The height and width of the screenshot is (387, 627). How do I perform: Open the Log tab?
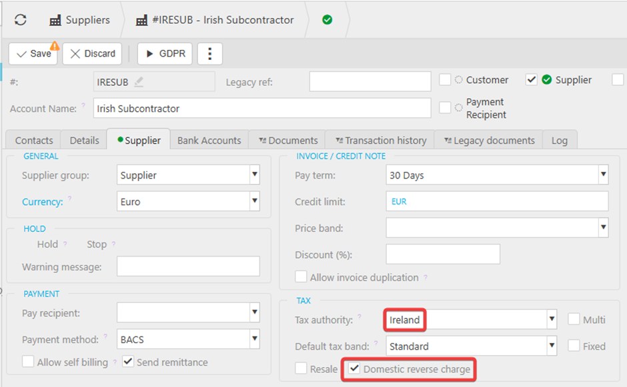pos(560,140)
